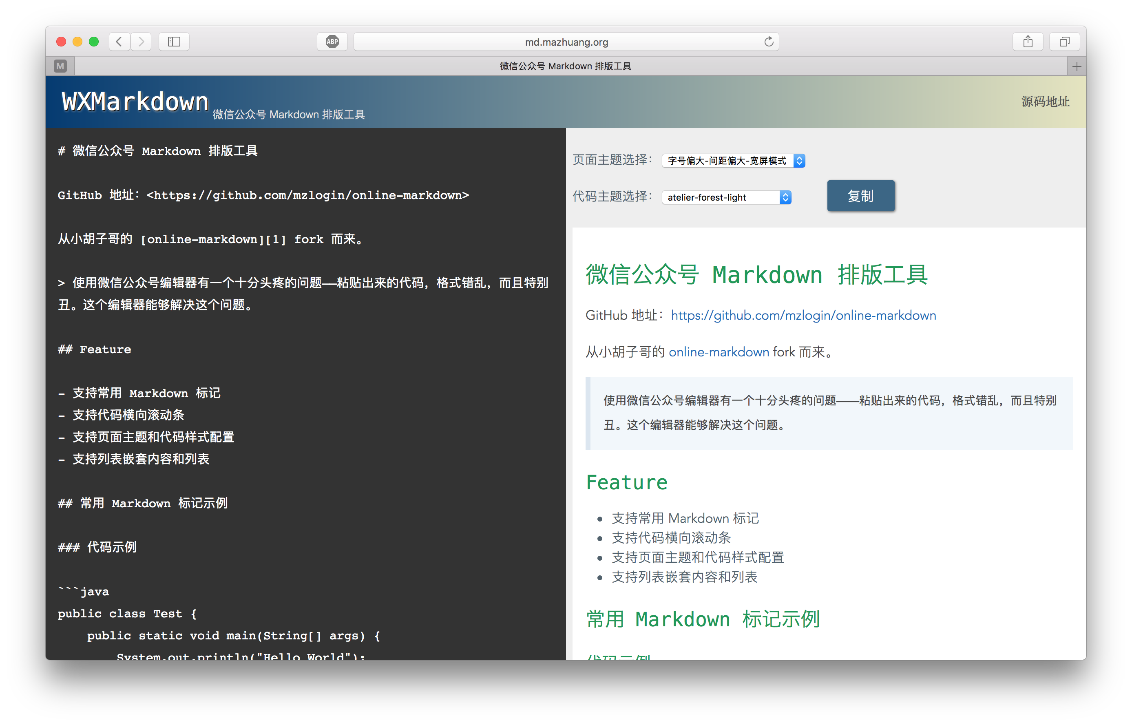
Task: Show all tabs via the tab overview icon
Action: (1065, 42)
